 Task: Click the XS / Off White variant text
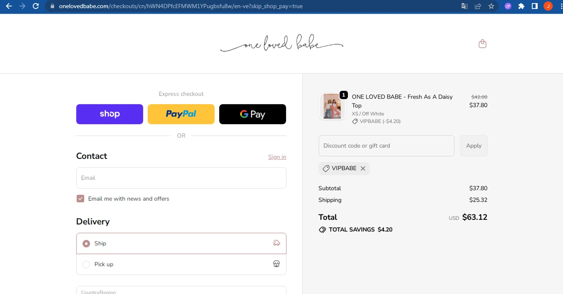[368, 114]
